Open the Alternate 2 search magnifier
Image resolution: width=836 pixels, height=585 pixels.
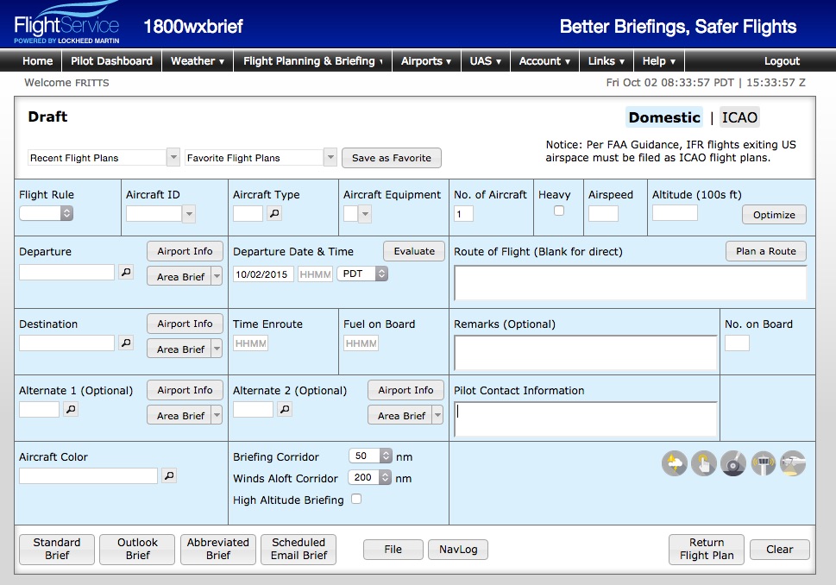pyautogui.click(x=285, y=409)
